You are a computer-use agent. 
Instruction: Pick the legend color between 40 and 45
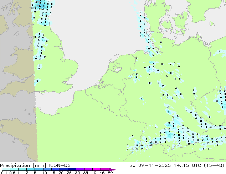[97, 169]
